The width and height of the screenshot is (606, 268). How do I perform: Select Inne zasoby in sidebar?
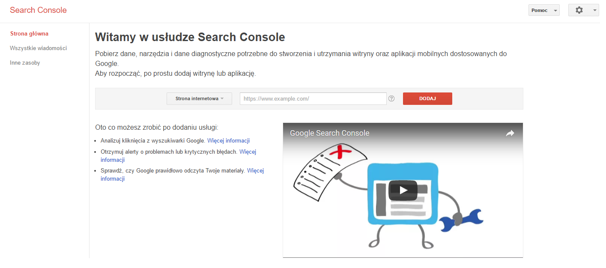click(25, 63)
